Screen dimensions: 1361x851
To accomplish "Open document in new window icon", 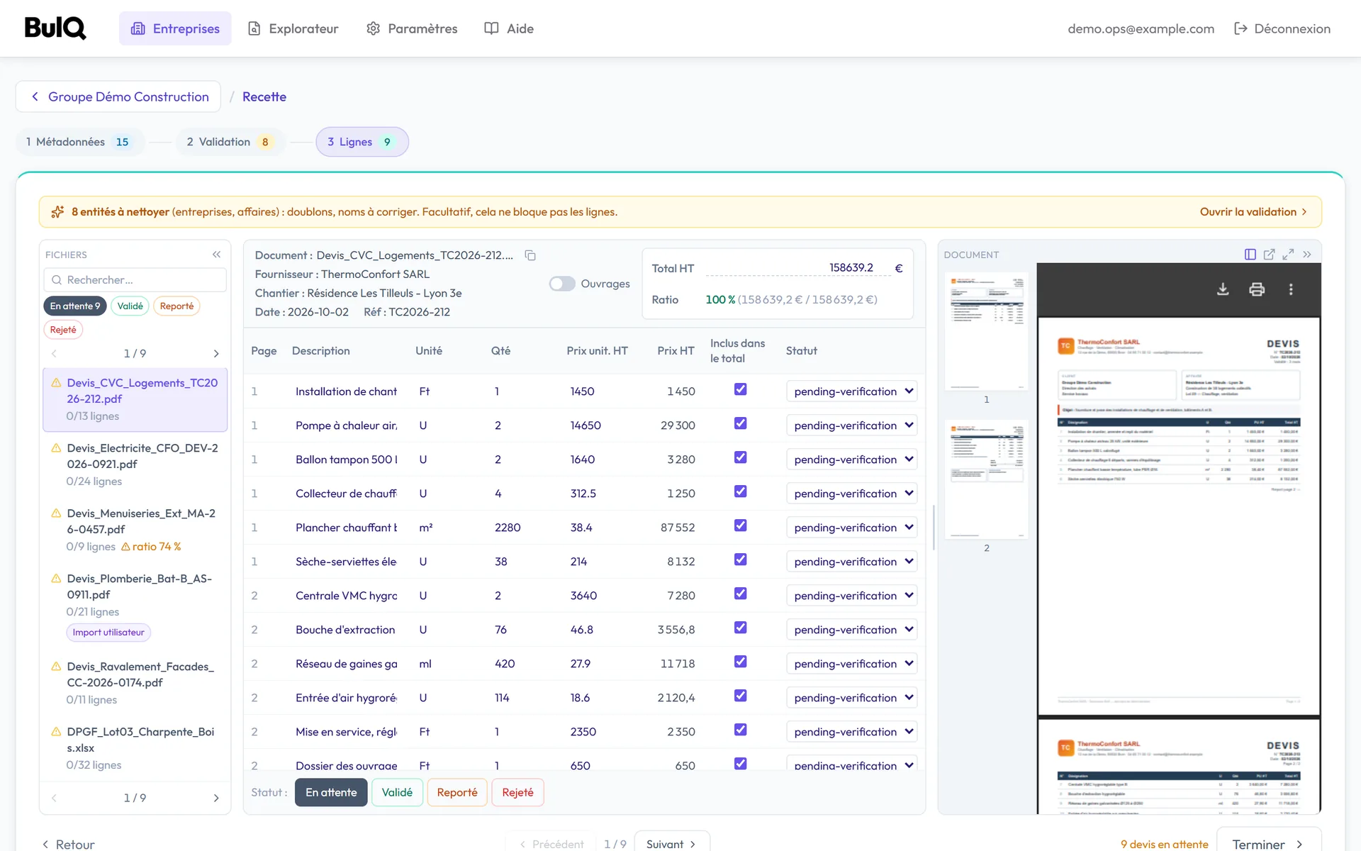I will pos(1269,255).
